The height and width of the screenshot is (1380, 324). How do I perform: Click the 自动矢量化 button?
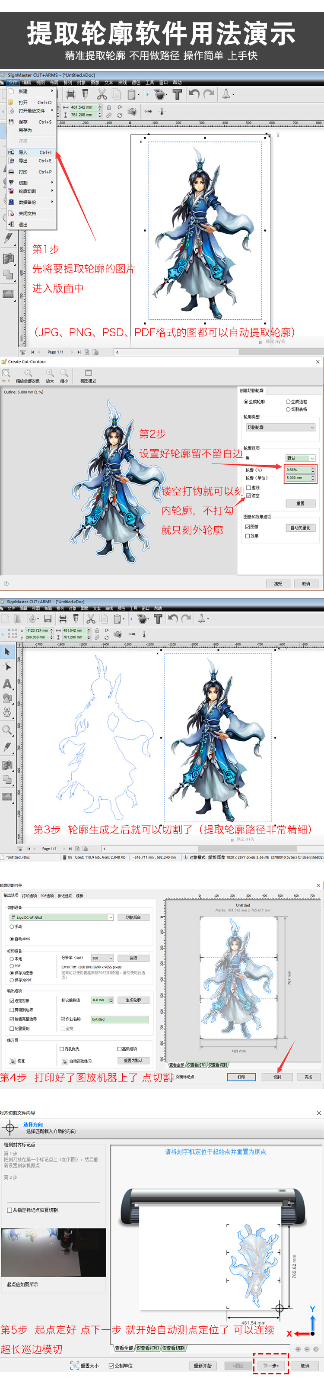coord(300,528)
